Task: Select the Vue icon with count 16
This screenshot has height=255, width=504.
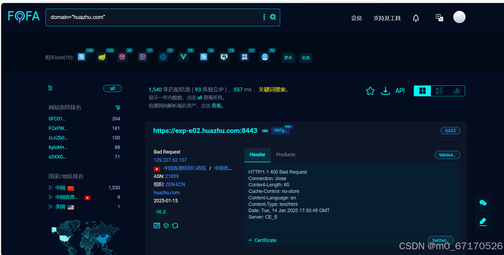Action: coord(183,57)
